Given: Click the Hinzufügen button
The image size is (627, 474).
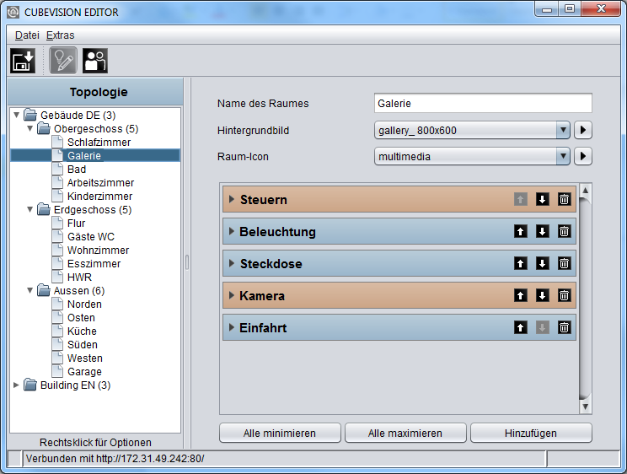Looking at the screenshot, I should pyautogui.click(x=531, y=434).
